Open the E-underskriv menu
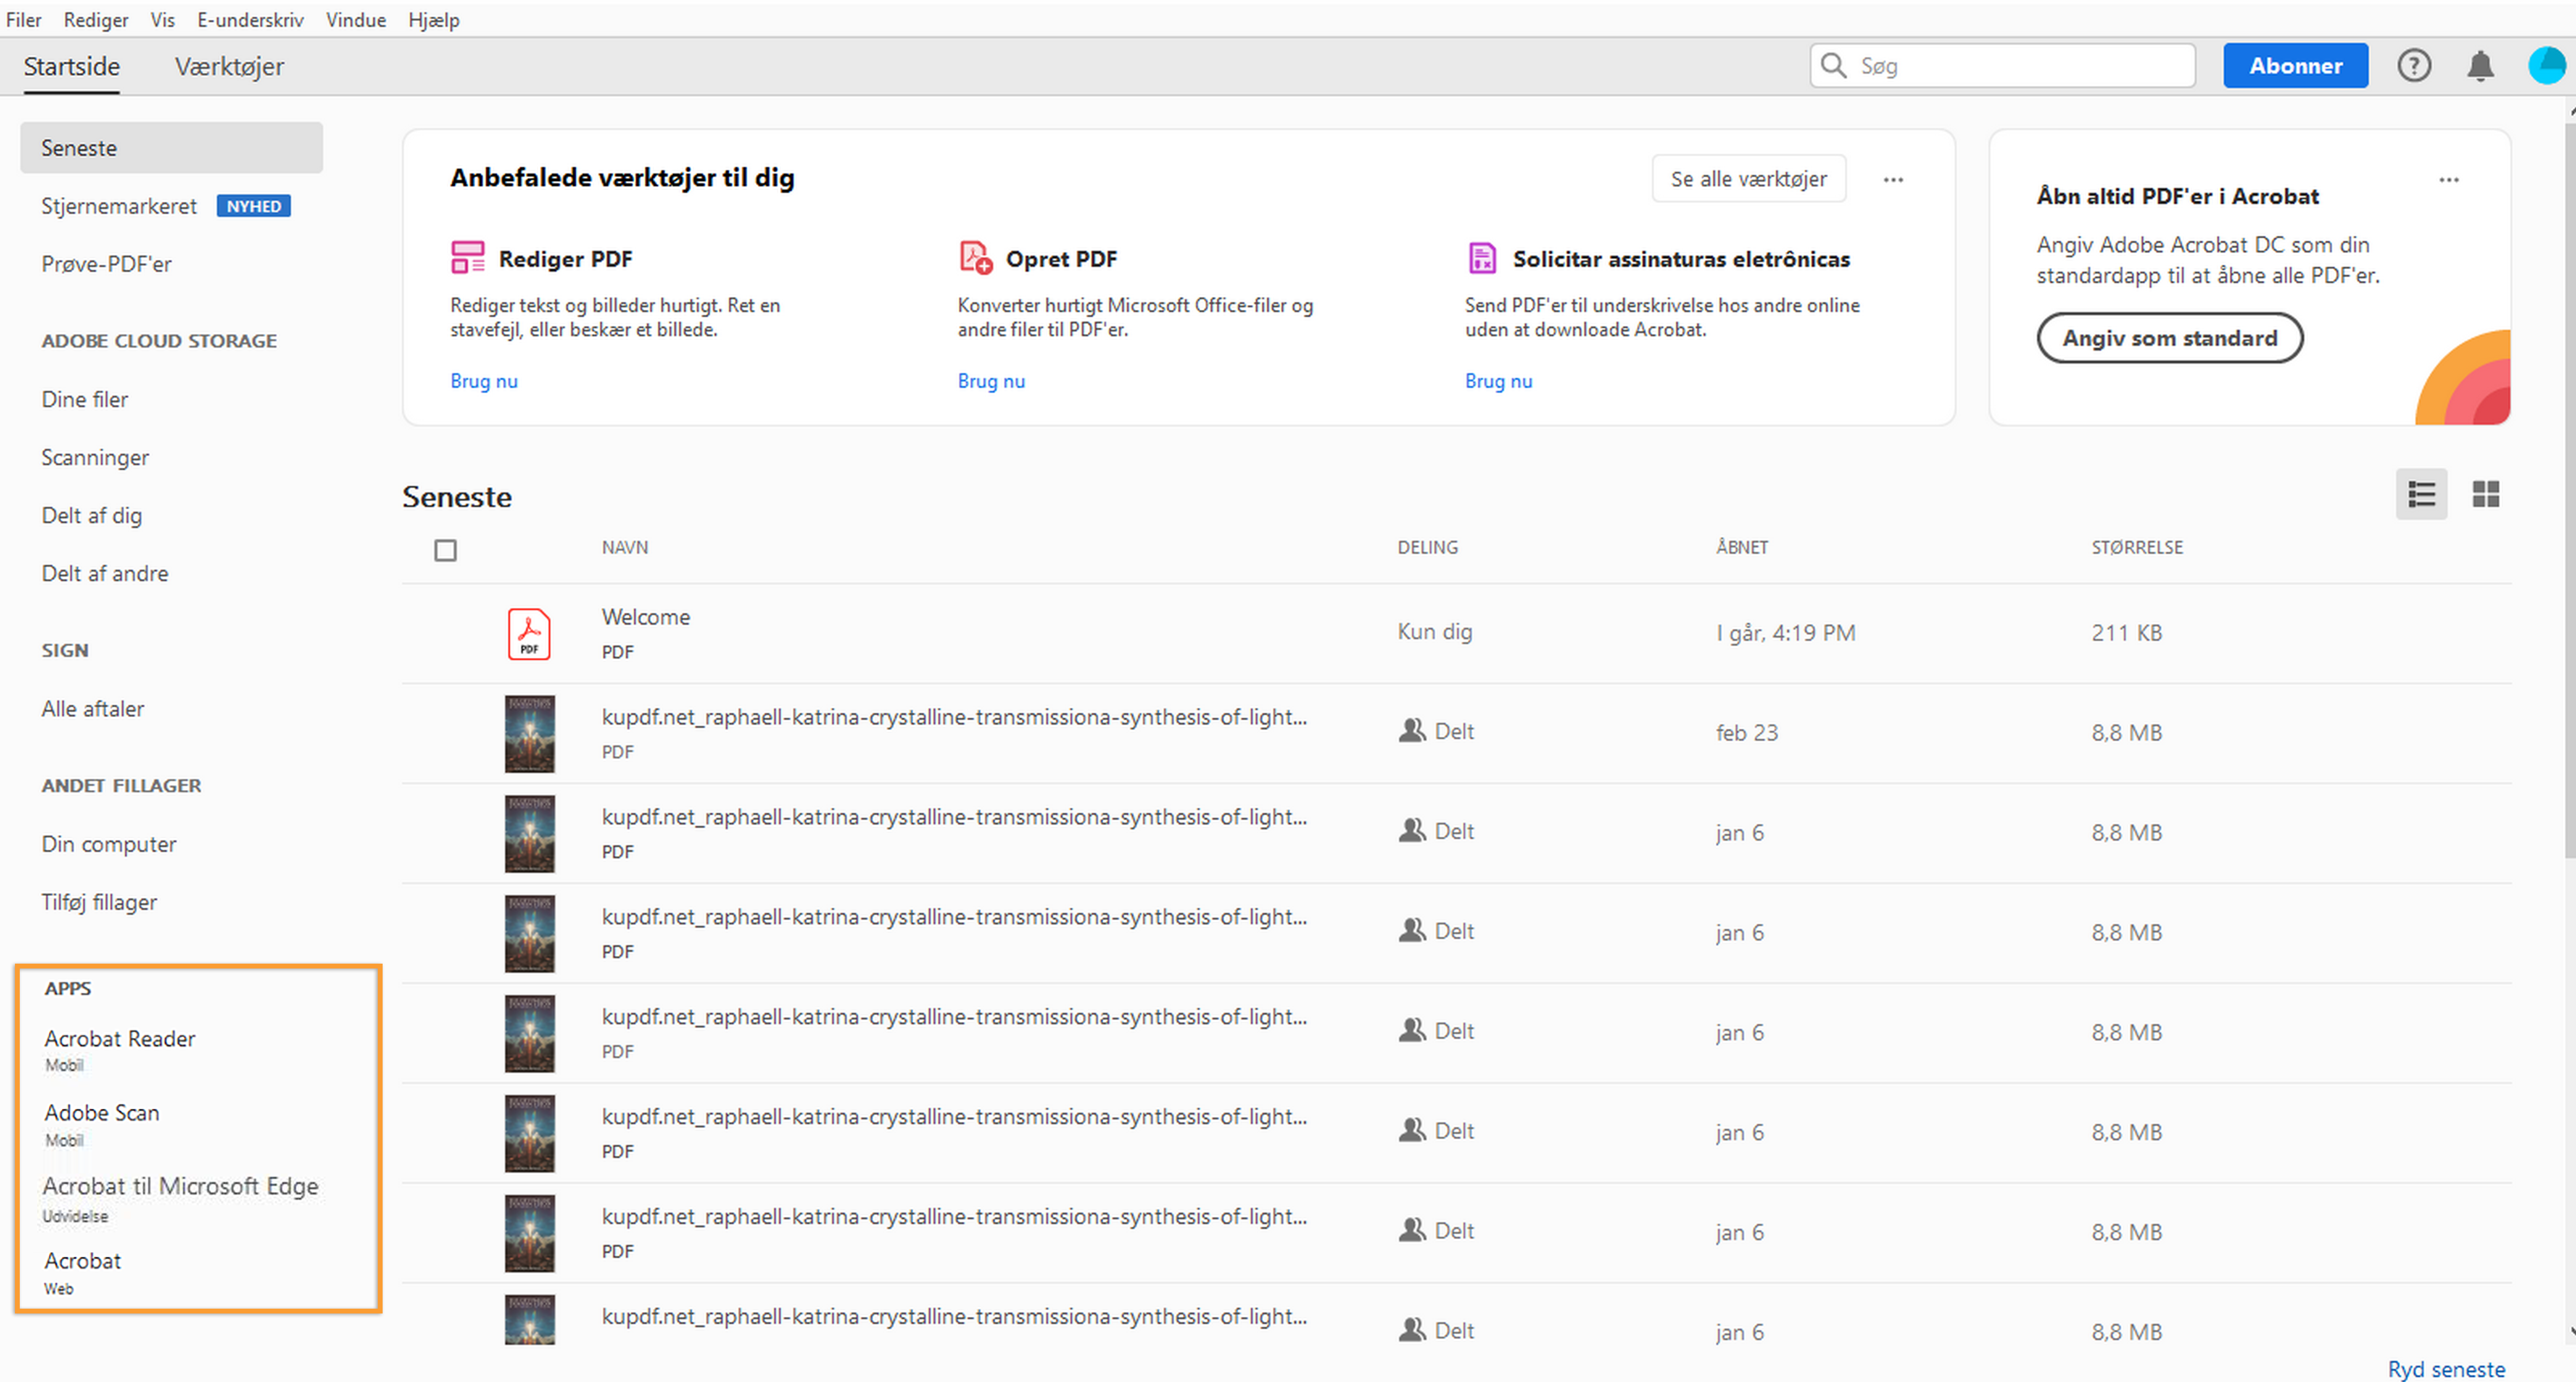 coord(250,20)
